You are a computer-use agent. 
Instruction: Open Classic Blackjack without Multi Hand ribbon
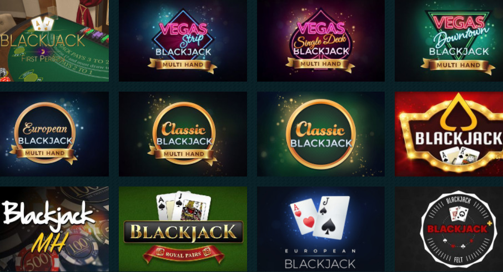(x=321, y=134)
